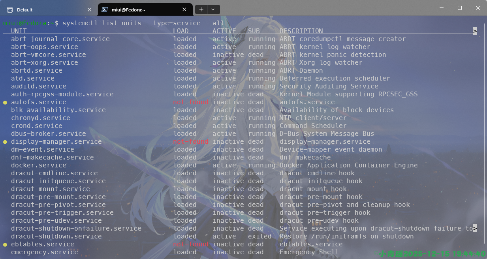Click the green timestamp watermark
Viewport: 487px width, 259px height.
coord(432,253)
